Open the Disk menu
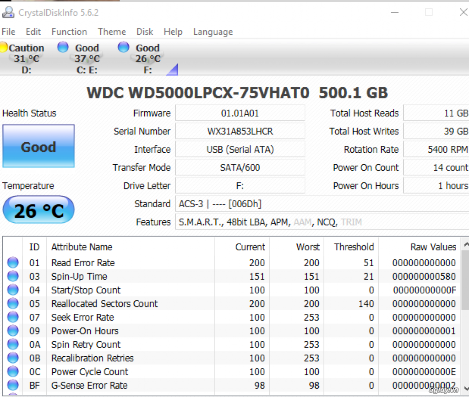The height and width of the screenshot is (397, 469). [x=145, y=32]
